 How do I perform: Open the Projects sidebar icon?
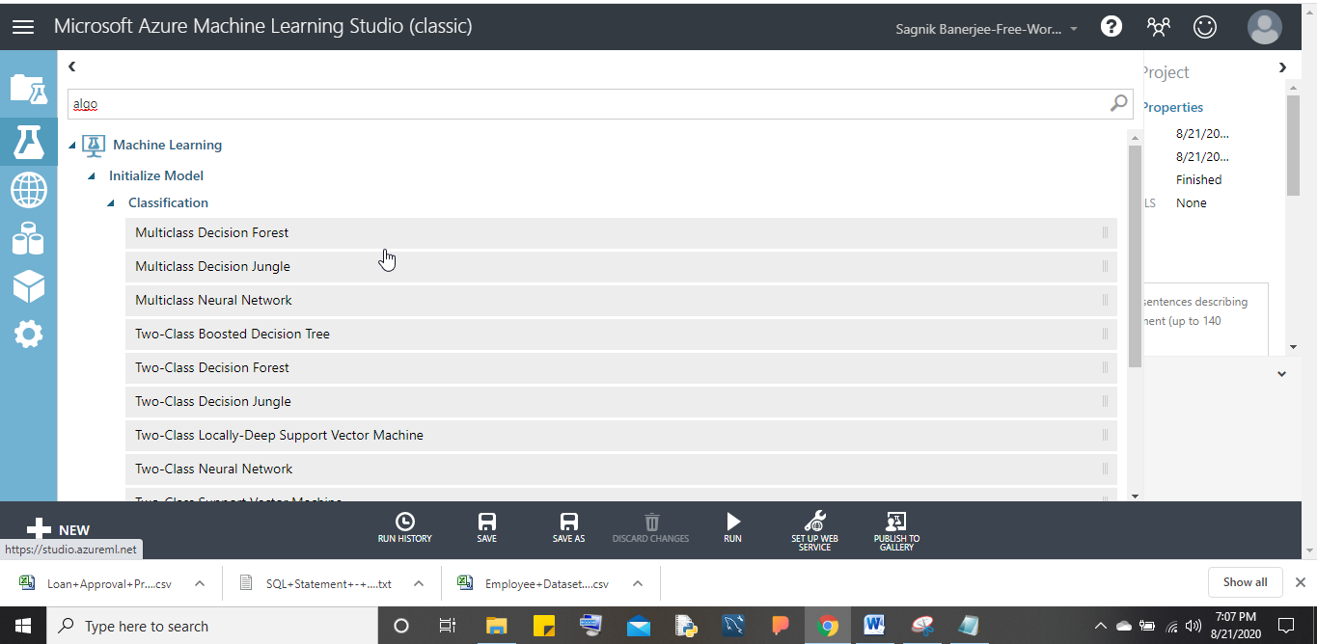28,89
